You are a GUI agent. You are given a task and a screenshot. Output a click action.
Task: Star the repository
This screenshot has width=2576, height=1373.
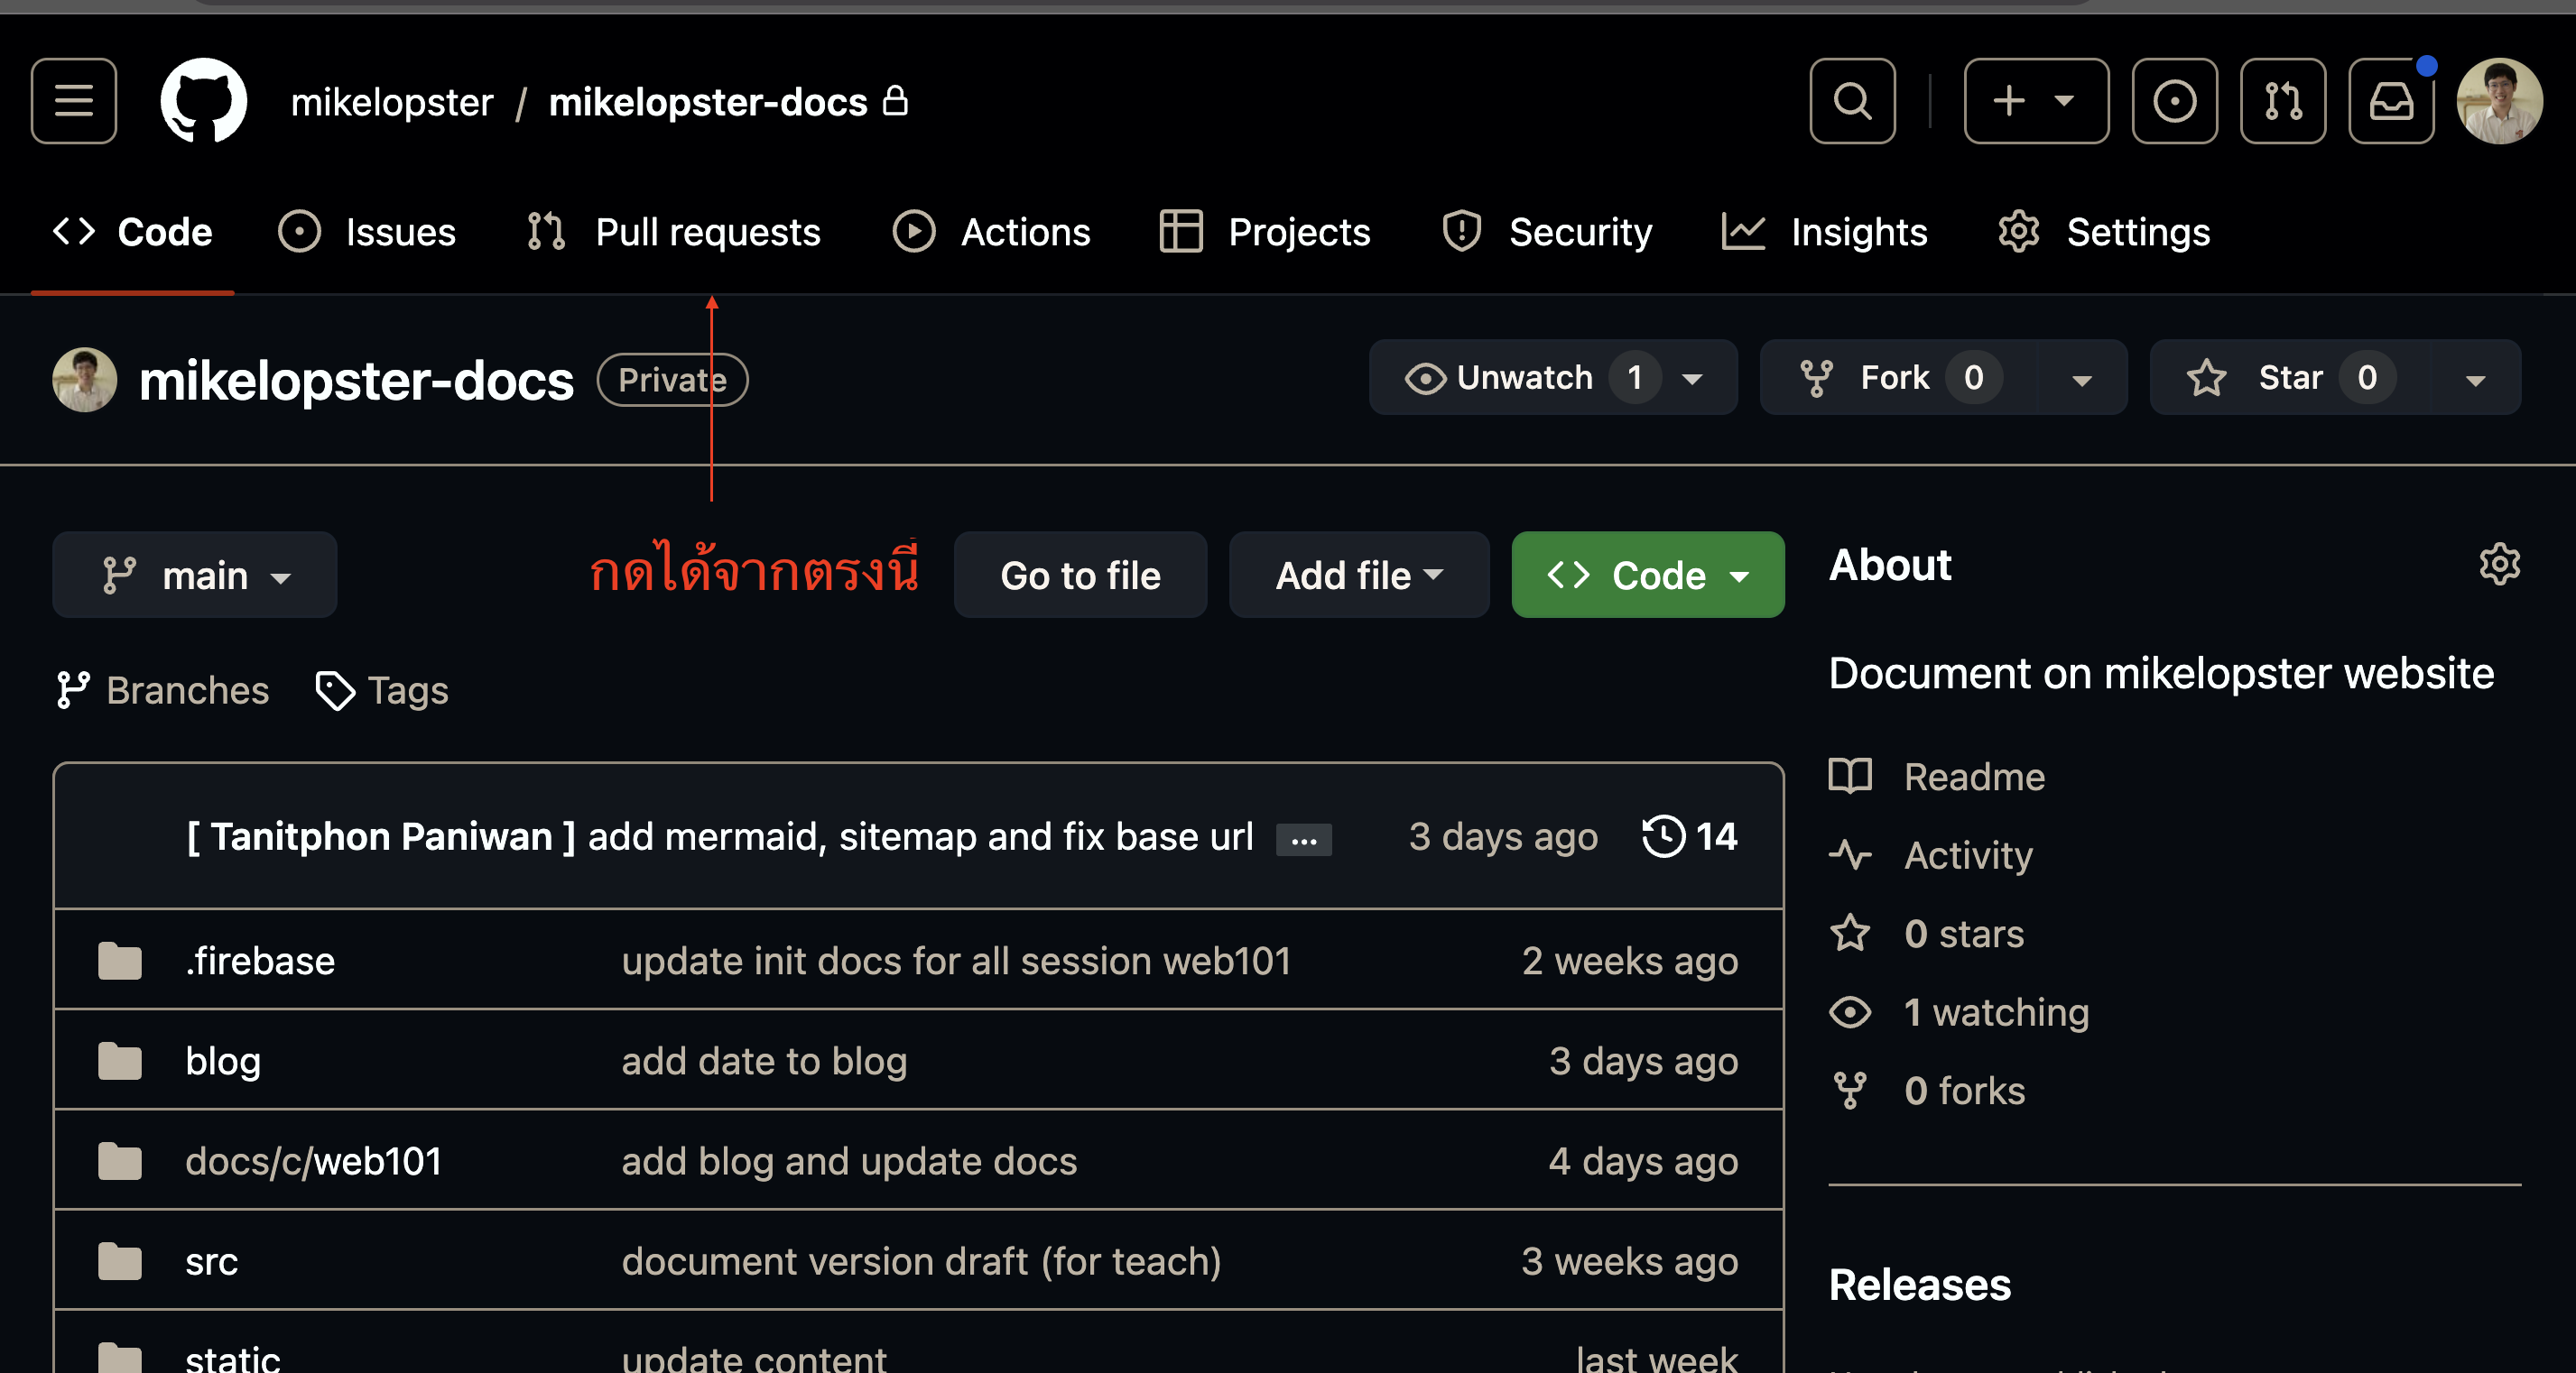2289,378
